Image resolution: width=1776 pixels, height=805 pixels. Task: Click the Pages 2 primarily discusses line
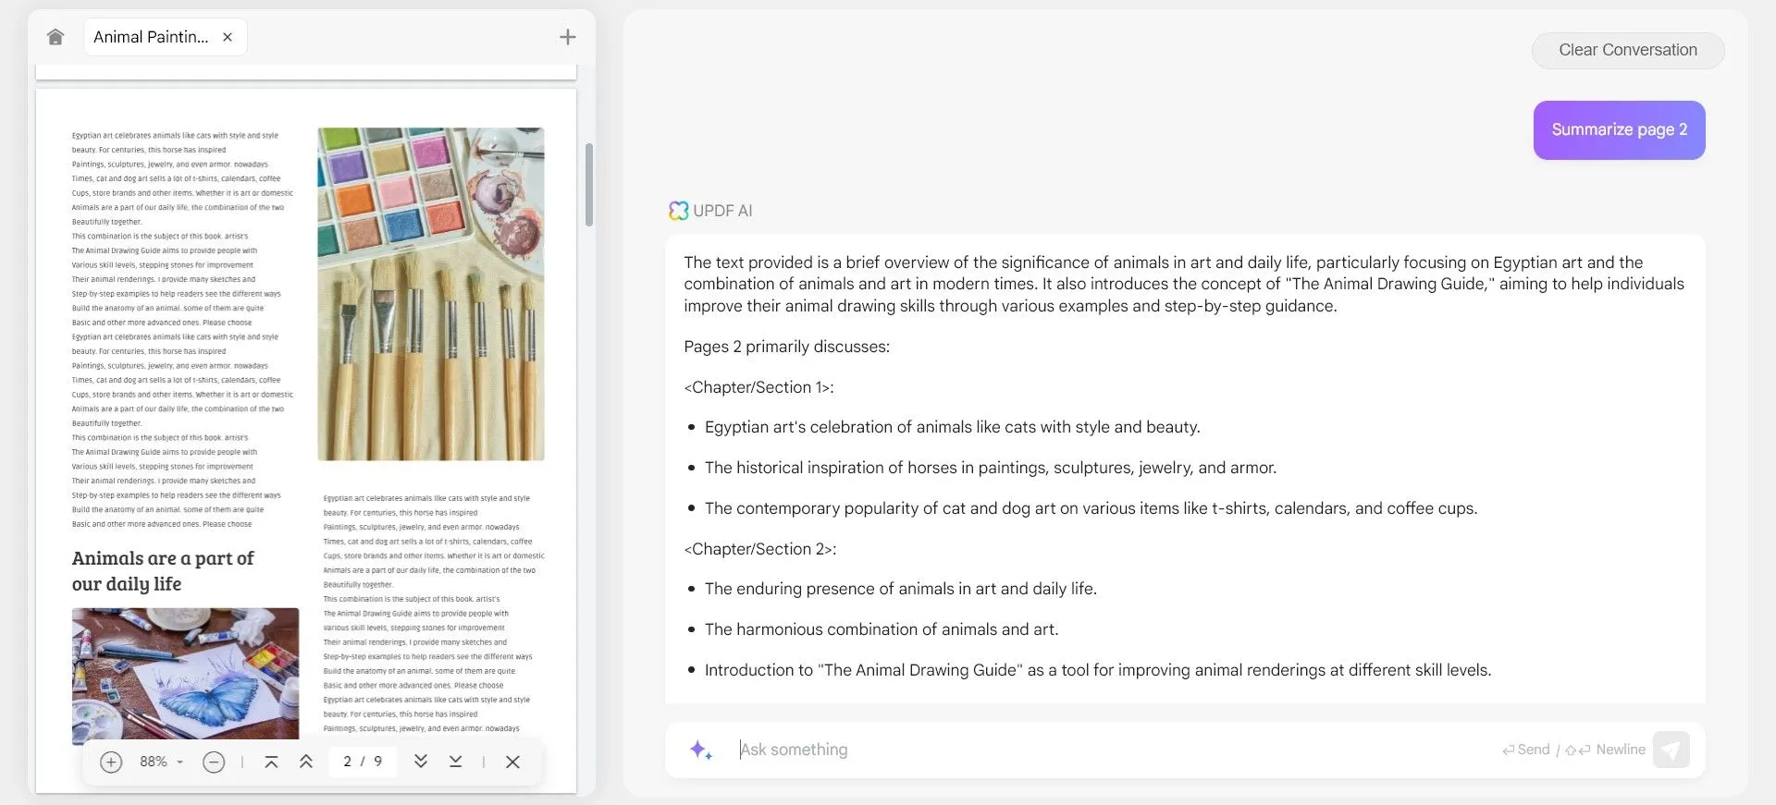[x=786, y=347]
